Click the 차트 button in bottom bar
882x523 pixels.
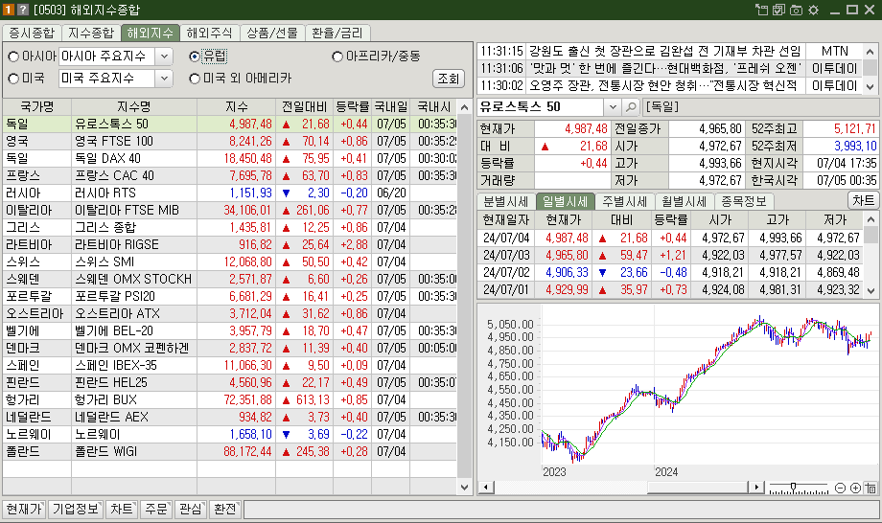122,509
